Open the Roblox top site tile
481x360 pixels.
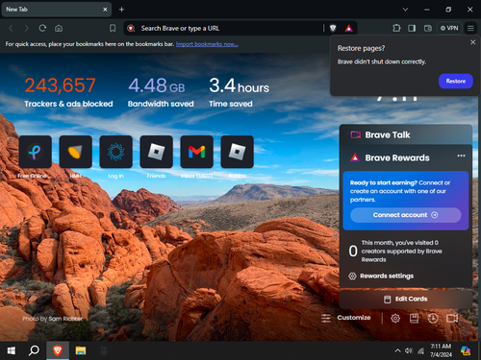click(x=238, y=152)
